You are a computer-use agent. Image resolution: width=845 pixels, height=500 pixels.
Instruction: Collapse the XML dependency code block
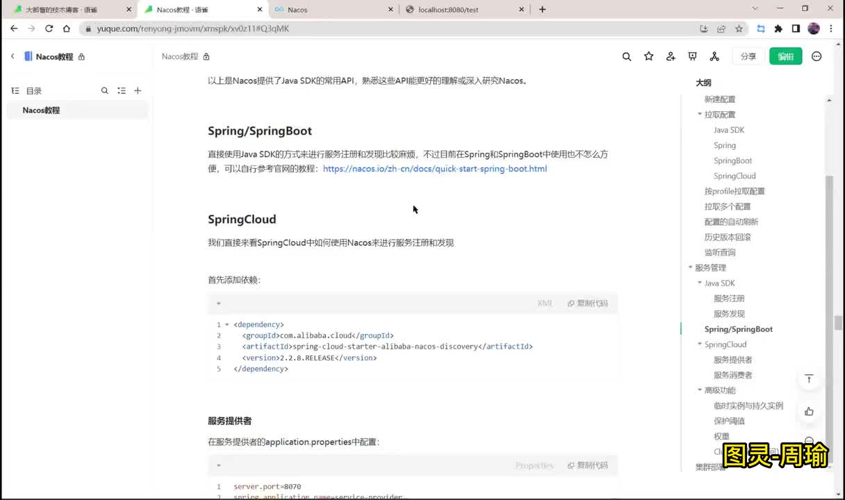point(218,303)
